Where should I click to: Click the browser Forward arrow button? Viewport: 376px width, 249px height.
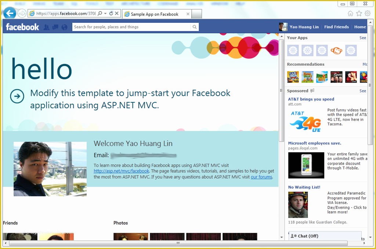(x=22, y=14)
